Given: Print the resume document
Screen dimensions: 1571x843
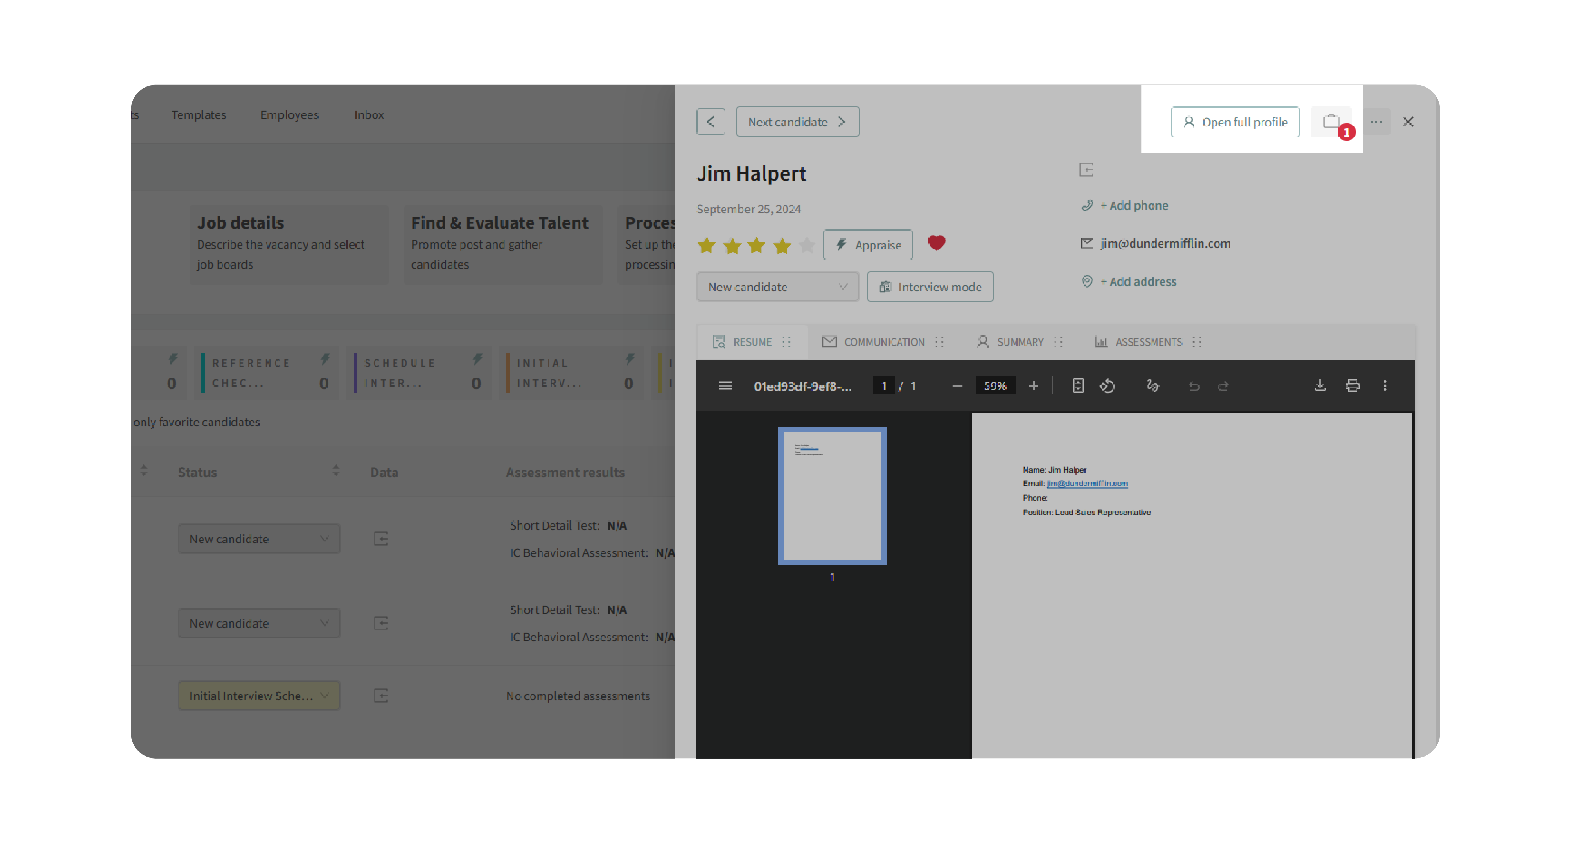Looking at the screenshot, I should pos(1352,385).
